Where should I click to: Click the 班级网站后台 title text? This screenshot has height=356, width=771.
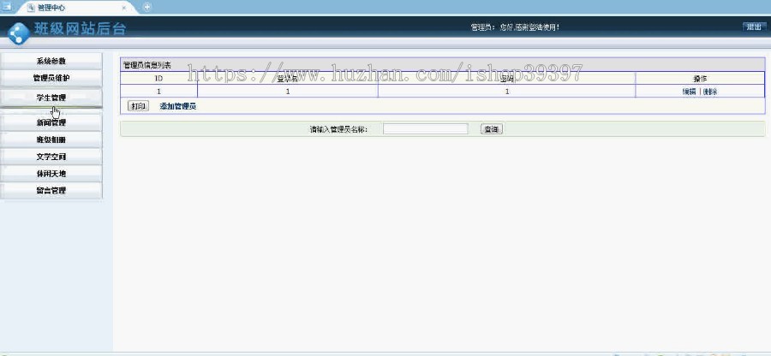click(80, 29)
